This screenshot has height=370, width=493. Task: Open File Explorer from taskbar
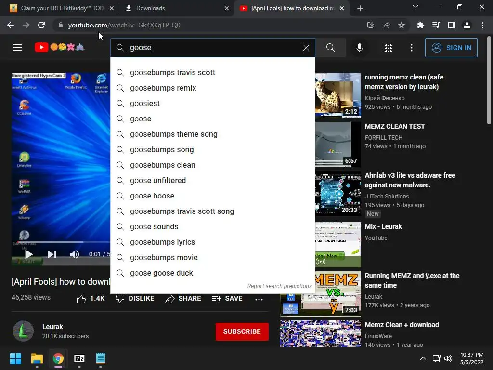pos(37,358)
